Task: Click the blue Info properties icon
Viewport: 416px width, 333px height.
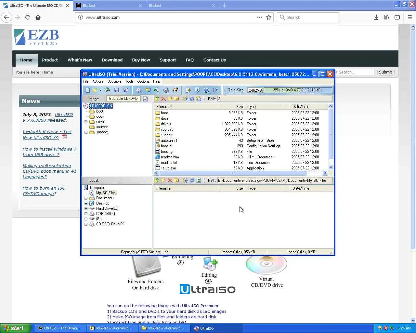Action: [x=197, y=90]
